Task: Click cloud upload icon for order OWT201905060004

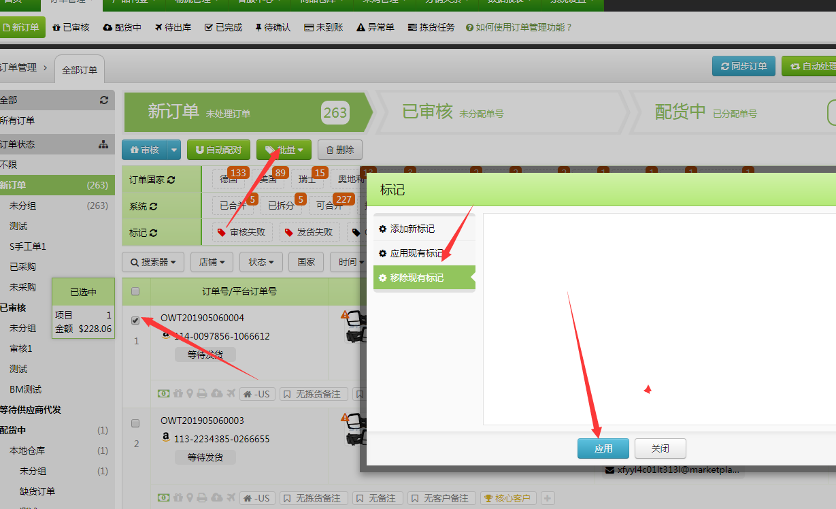Action: (217, 394)
